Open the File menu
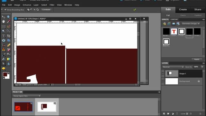 (x=4, y=5)
